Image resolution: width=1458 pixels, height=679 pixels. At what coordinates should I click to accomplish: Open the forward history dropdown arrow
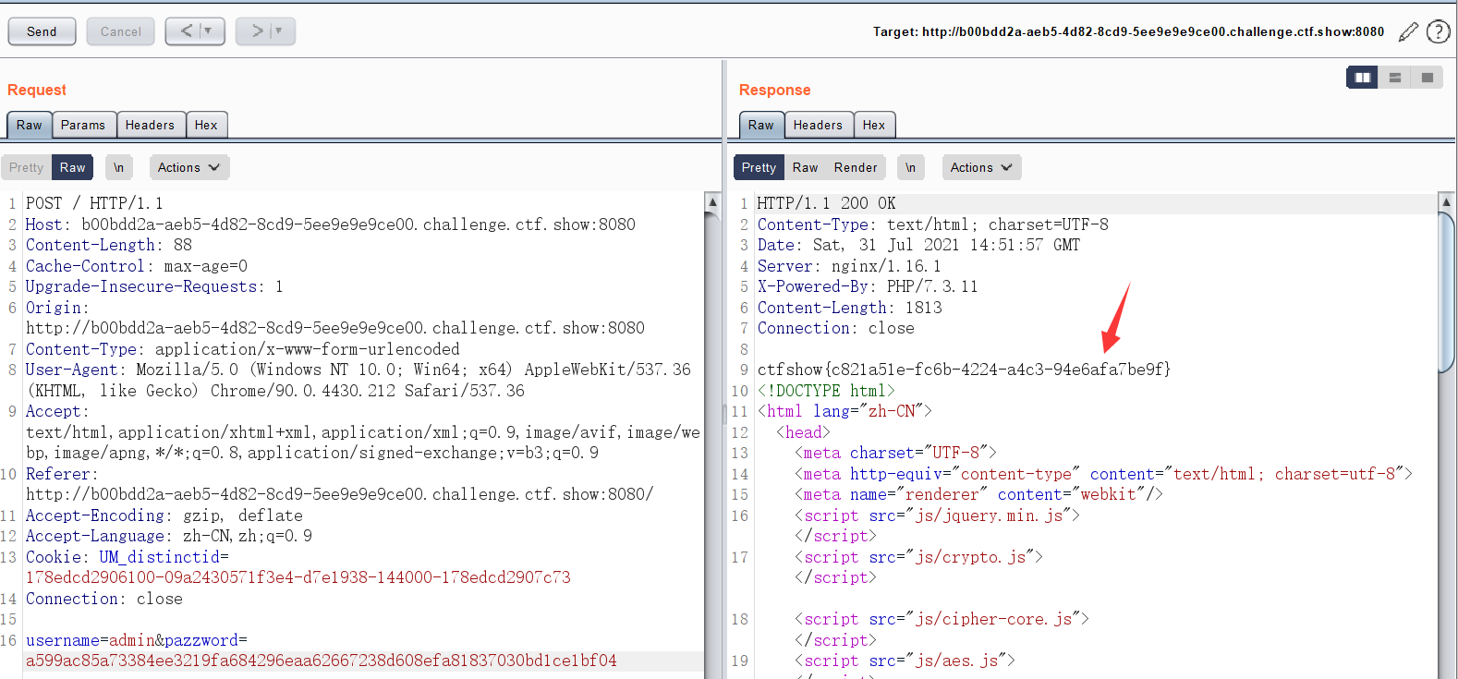click(278, 31)
